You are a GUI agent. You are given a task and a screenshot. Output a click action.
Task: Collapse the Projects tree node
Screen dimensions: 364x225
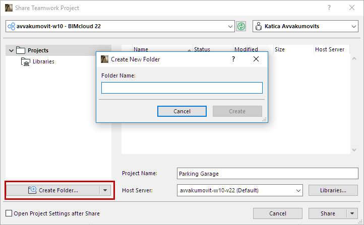11,50
